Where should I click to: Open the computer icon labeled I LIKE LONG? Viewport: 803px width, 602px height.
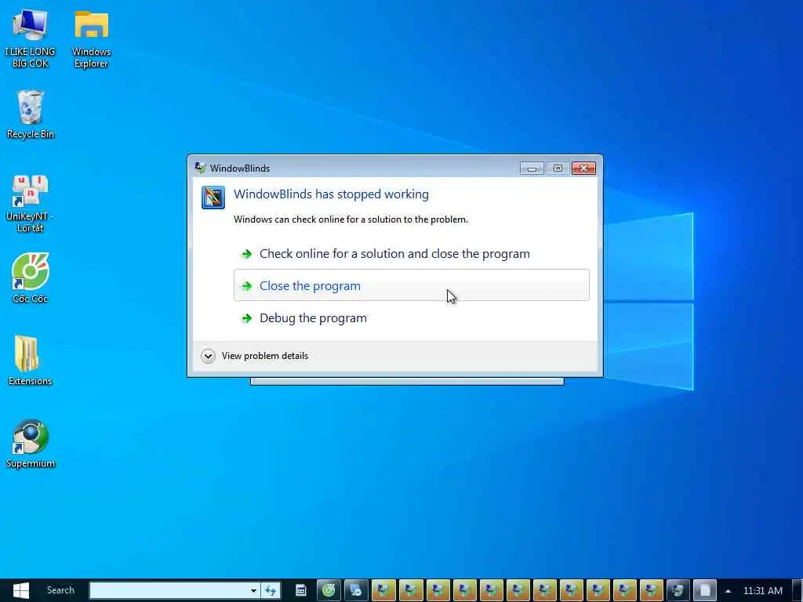[31, 39]
